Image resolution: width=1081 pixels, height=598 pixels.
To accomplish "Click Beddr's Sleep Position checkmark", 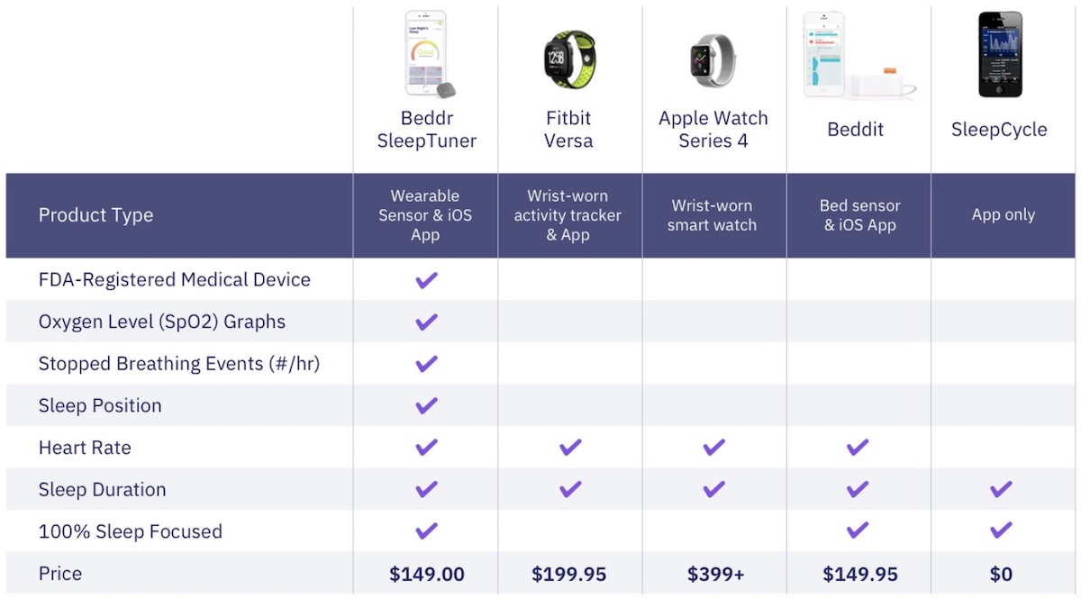I will coord(426,405).
